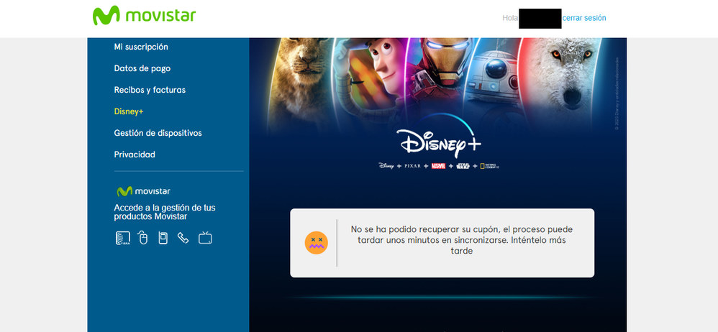718x332 pixels.
Task: Go to Privacidad settings
Action: pyautogui.click(x=135, y=155)
